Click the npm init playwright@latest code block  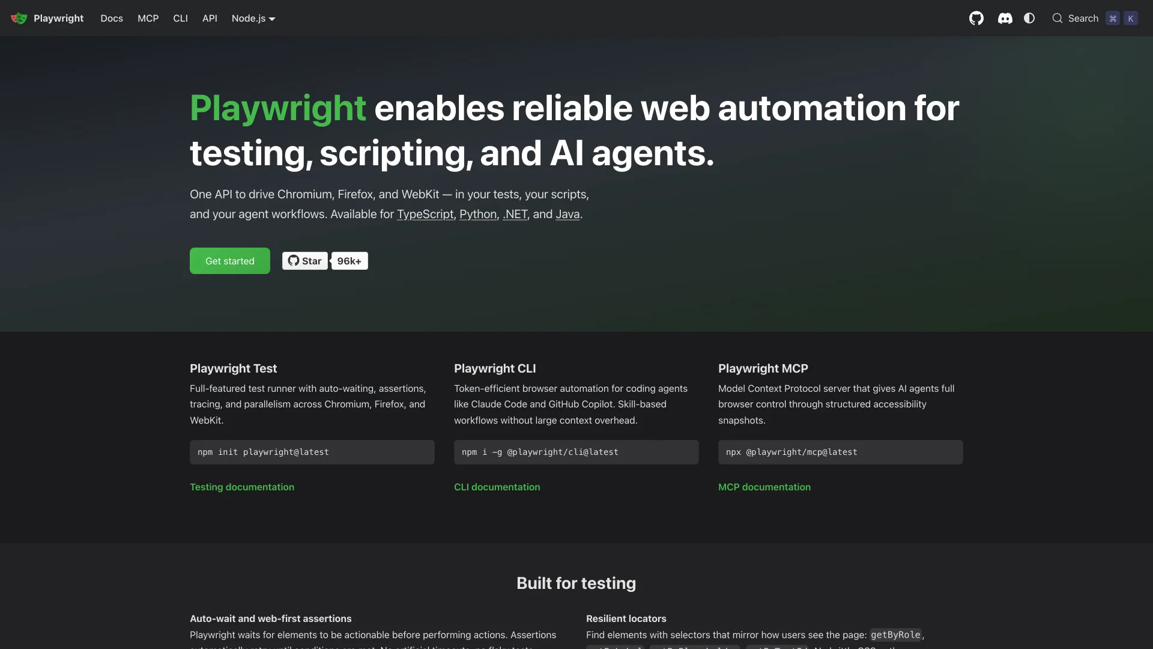[x=312, y=452]
